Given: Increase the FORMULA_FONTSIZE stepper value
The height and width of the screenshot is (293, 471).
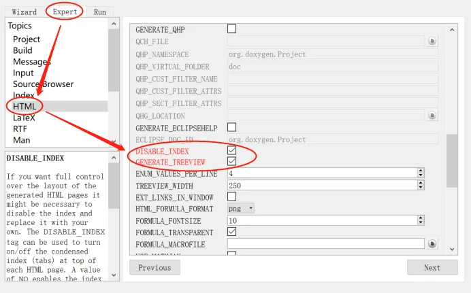Looking at the screenshot, I should (x=421, y=218).
